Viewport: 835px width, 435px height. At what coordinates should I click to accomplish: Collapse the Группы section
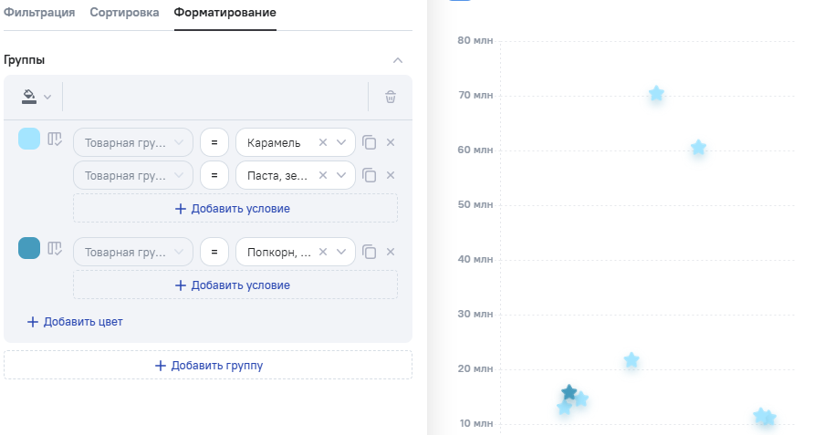[397, 60]
